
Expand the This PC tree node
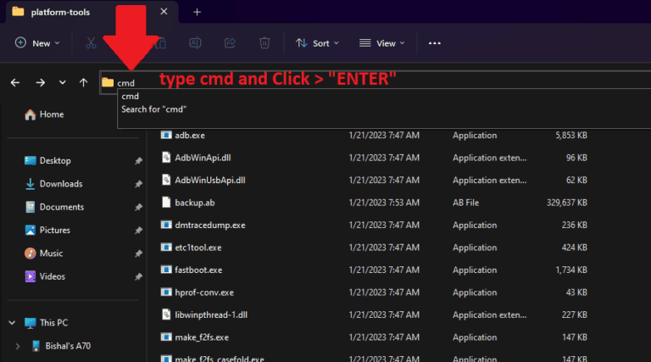point(10,323)
